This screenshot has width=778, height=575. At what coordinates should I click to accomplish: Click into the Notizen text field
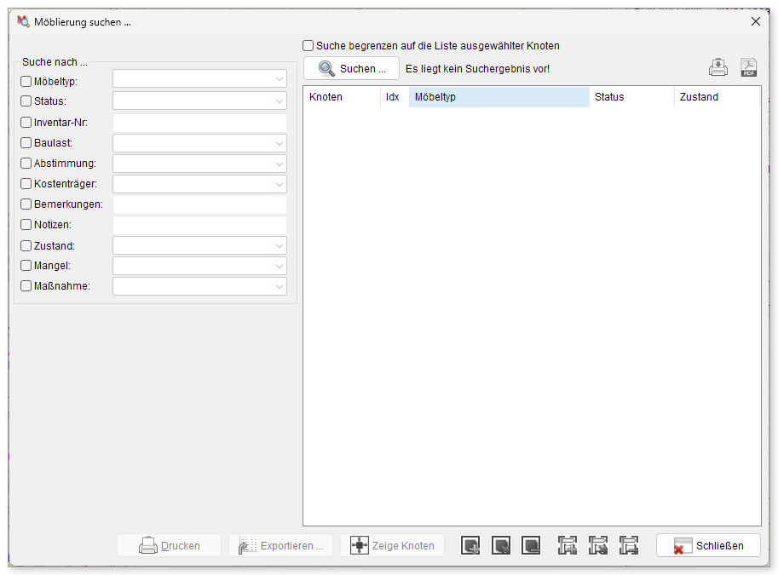(x=199, y=225)
